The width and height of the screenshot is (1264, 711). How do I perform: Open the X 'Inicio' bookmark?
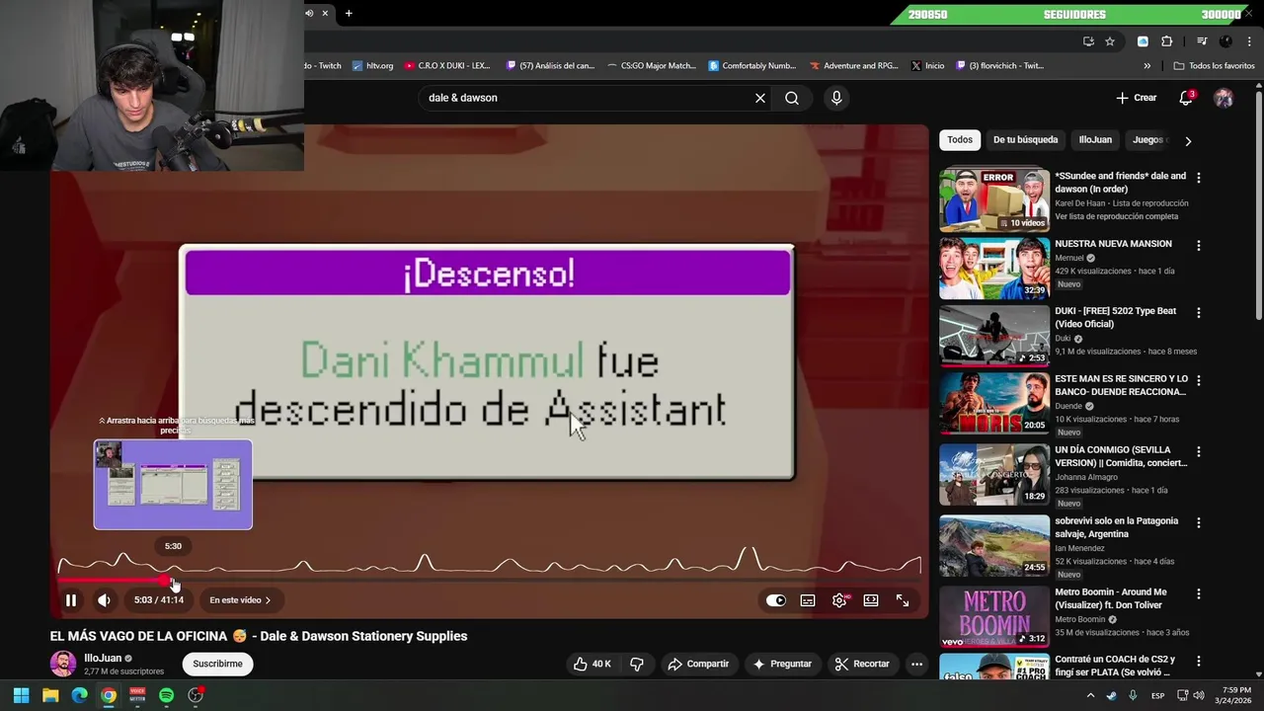927,66
